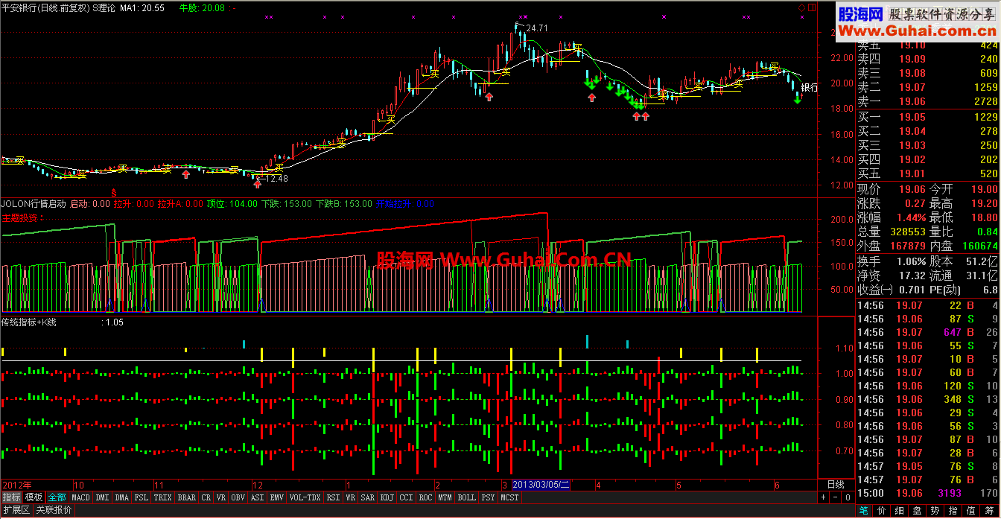
Task: Click the JOLON行情启动 indicator title
Action: (34, 203)
